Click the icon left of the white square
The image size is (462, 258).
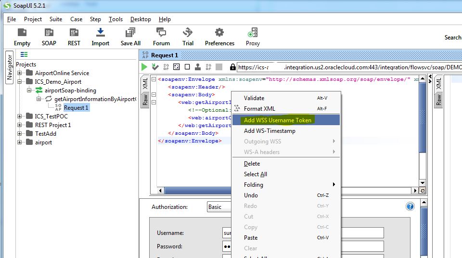point(177,67)
